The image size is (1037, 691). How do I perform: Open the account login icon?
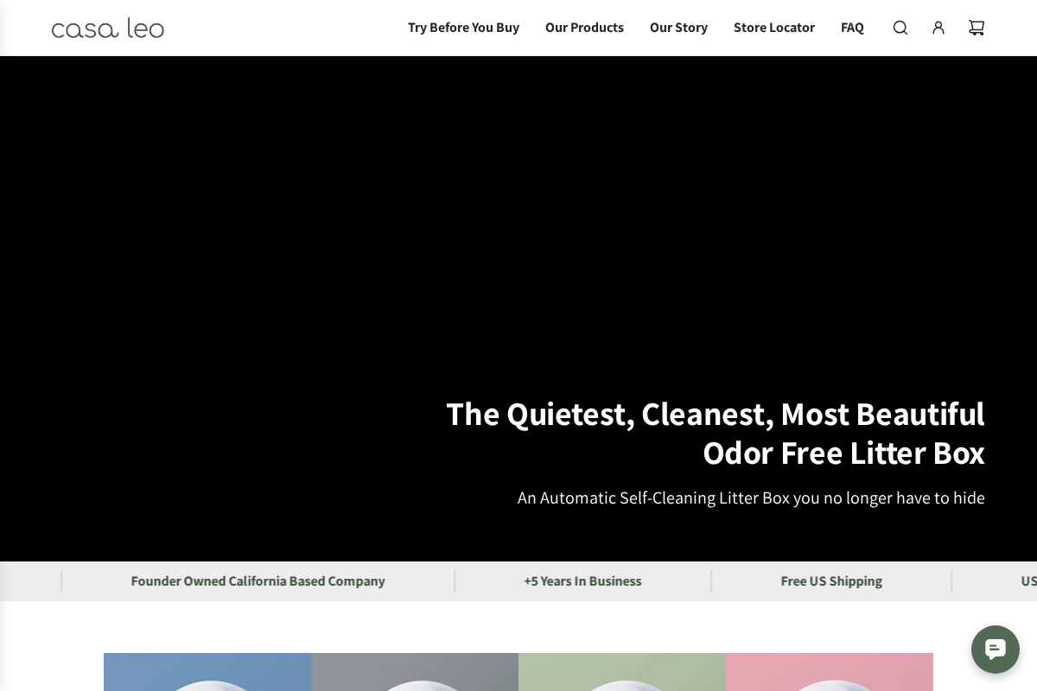[x=938, y=28]
